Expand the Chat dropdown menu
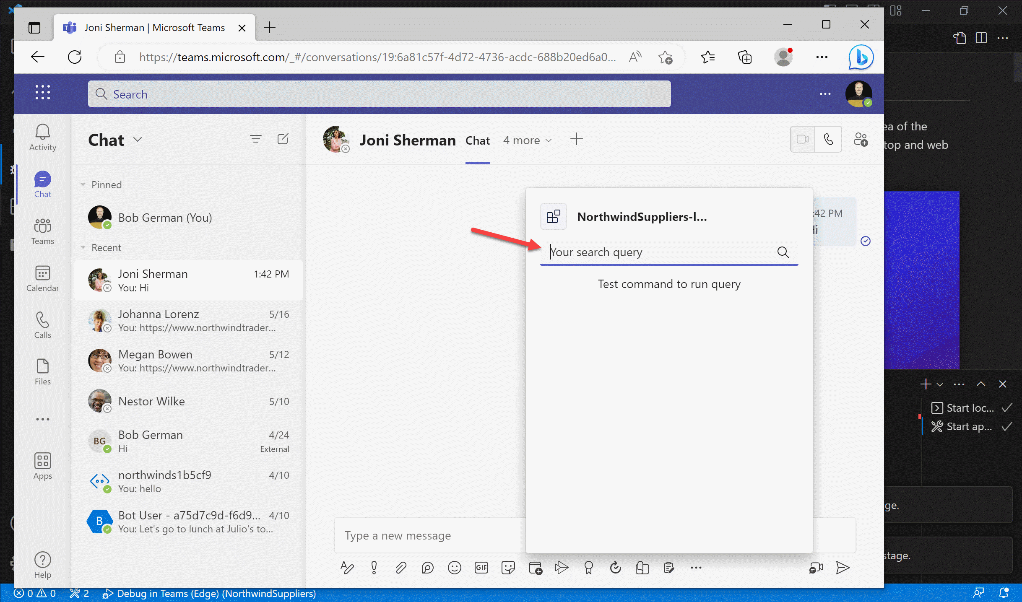The image size is (1022, 602). tap(139, 140)
